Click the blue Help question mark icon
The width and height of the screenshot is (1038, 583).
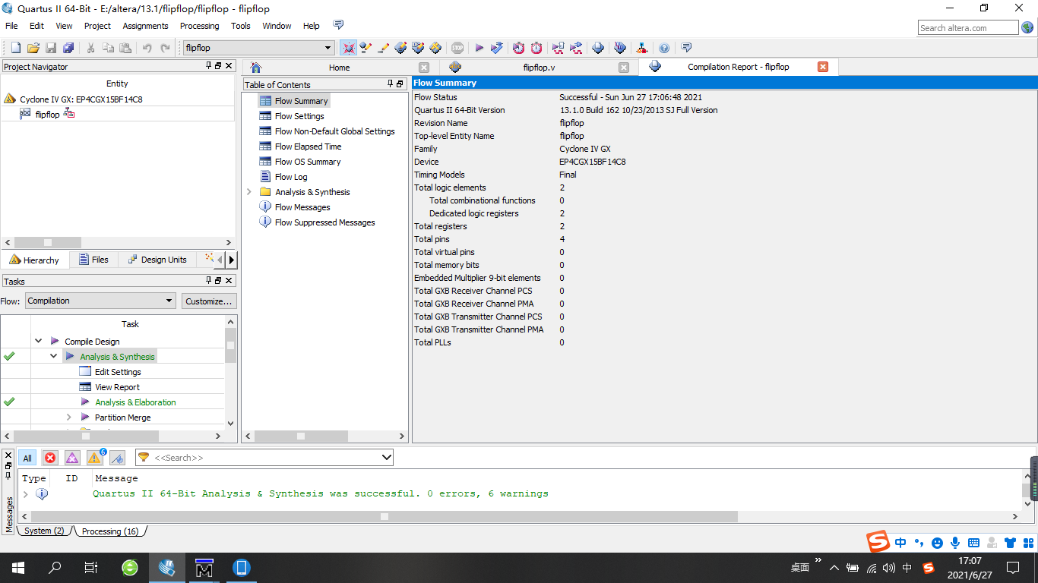pos(664,48)
